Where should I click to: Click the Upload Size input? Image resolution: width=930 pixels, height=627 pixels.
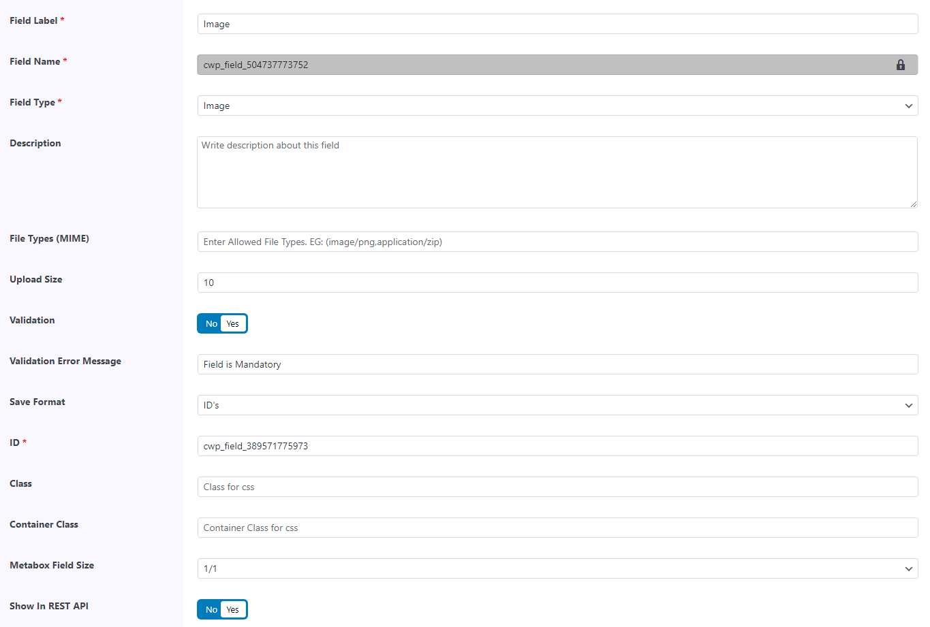[x=557, y=283]
